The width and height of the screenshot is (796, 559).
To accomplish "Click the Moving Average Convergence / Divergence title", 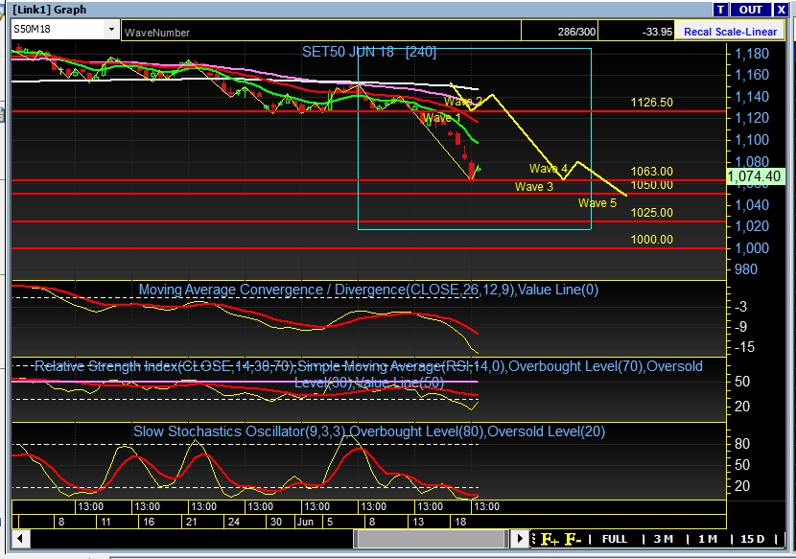I will [368, 290].
